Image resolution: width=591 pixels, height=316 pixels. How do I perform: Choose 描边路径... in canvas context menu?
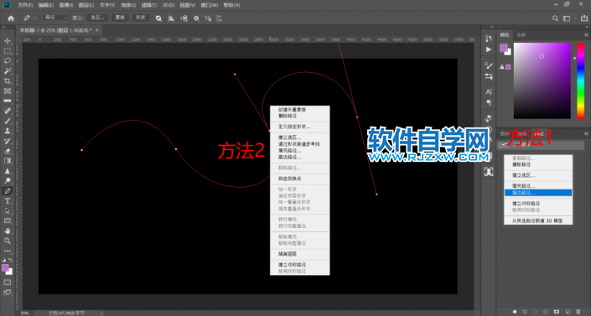[300, 157]
